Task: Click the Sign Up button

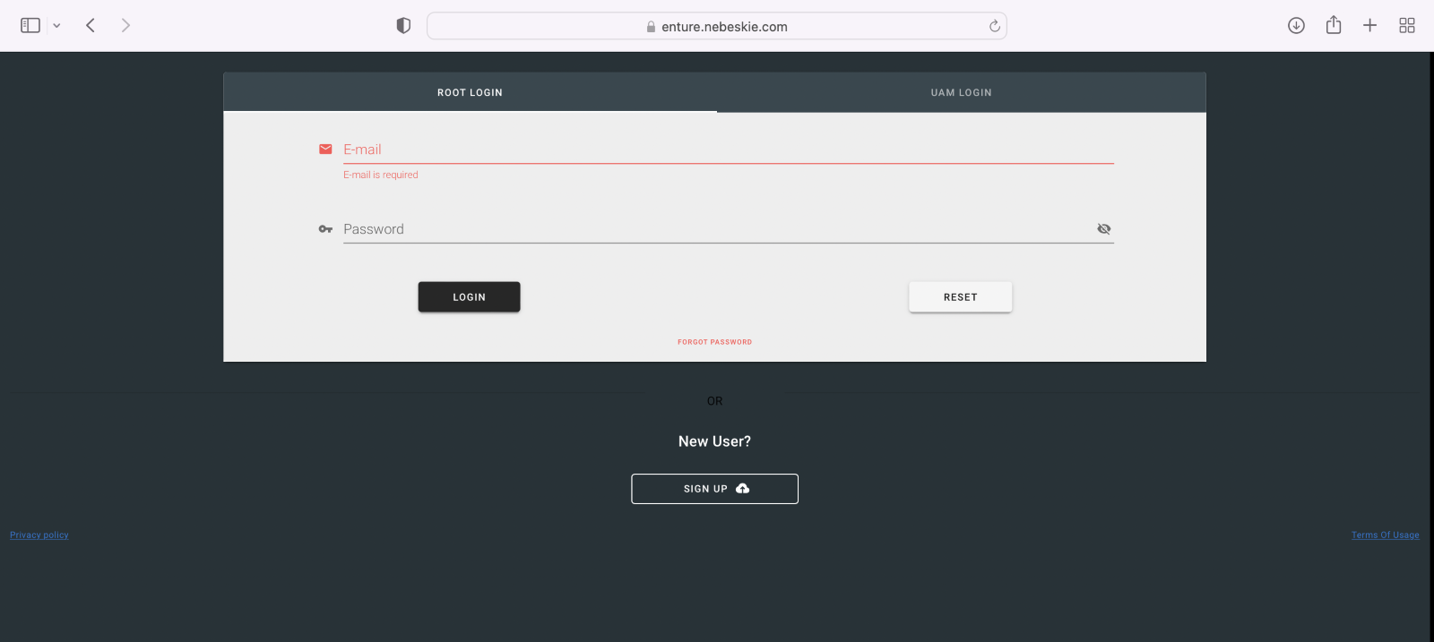Action: point(714,489)
